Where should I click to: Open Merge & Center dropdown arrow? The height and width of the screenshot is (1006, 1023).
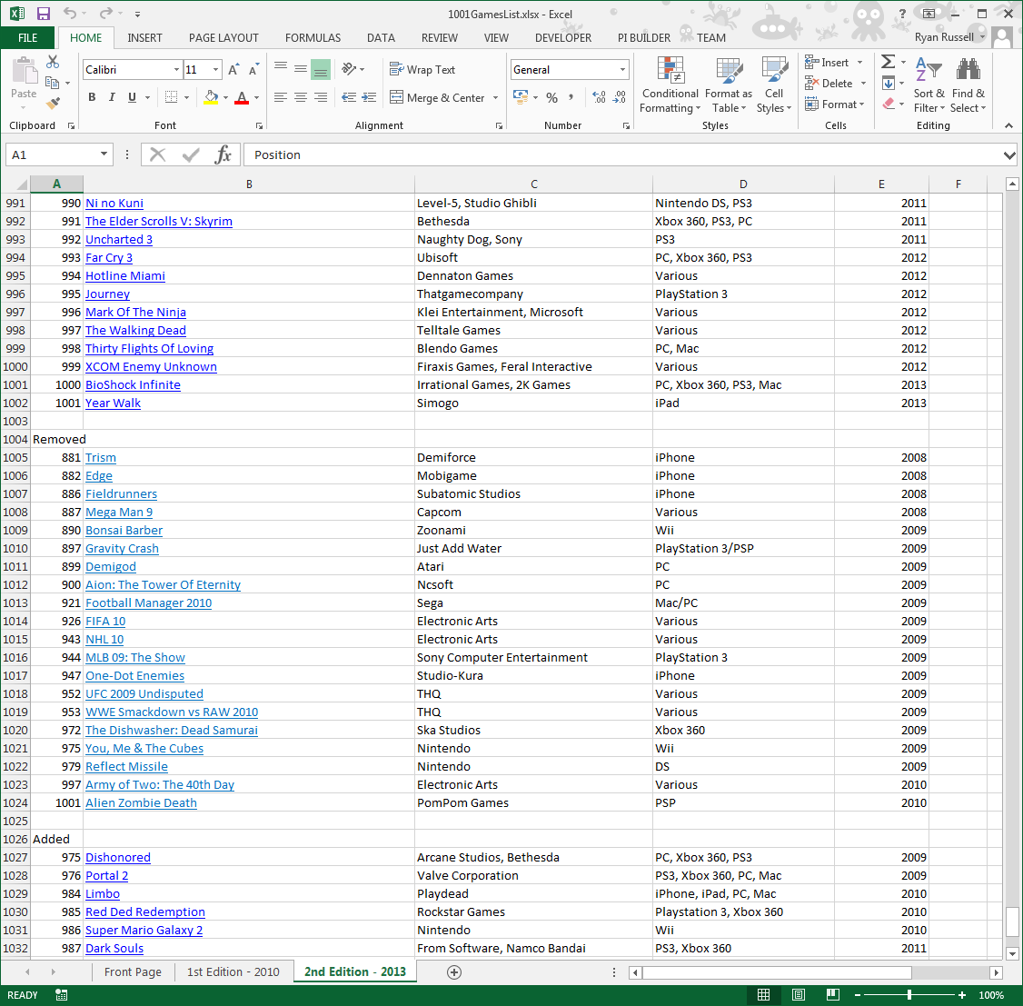[x=495, y=98]
